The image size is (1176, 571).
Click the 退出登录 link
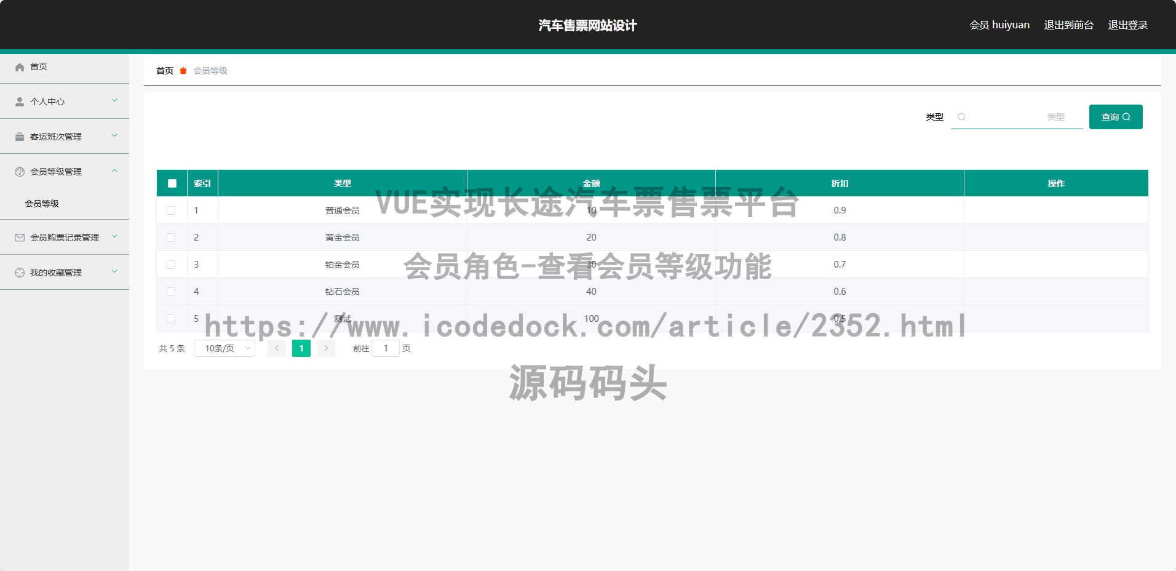(1128, 25)
